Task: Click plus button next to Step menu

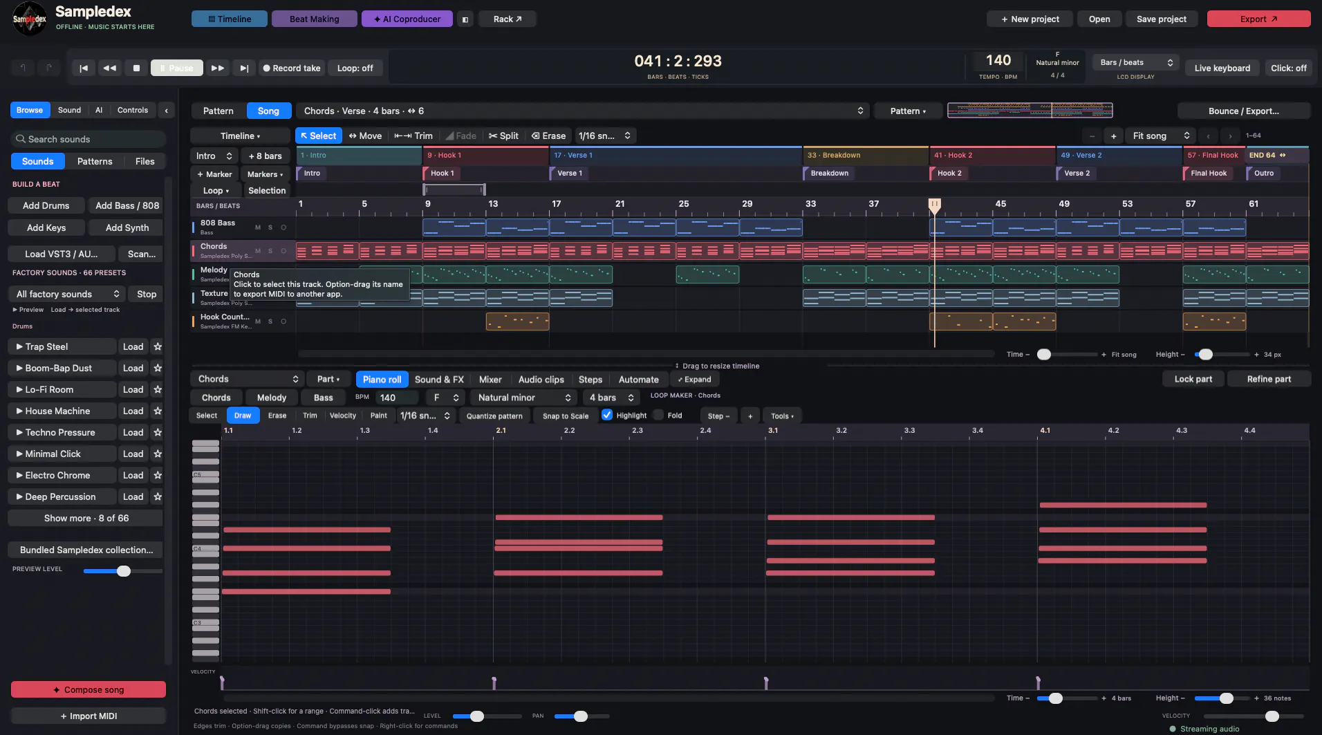Action: (x=750, y=416)
